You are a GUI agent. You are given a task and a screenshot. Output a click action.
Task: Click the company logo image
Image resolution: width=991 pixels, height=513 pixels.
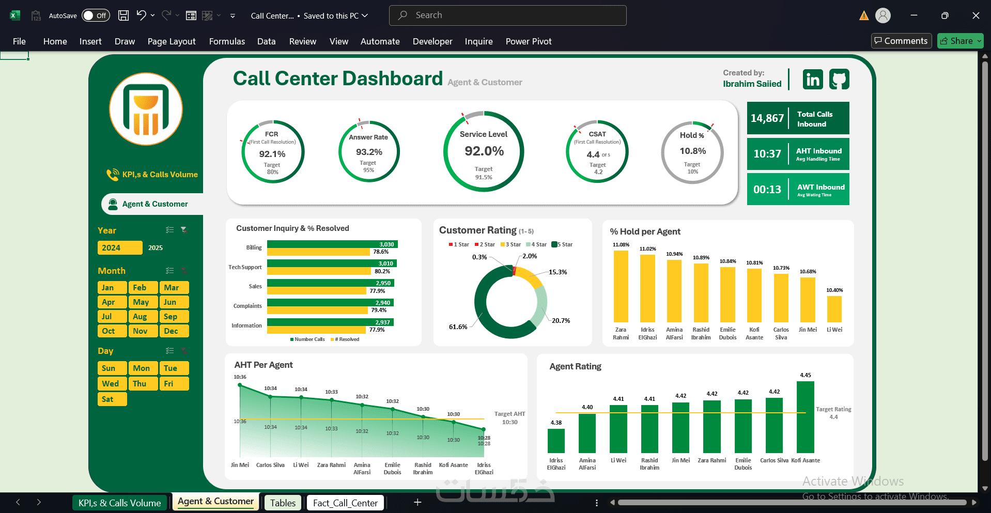(x=146, y=109)
